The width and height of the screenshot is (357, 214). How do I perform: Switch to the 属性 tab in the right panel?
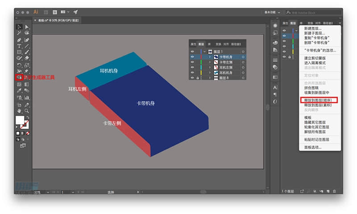click(285, 23)
